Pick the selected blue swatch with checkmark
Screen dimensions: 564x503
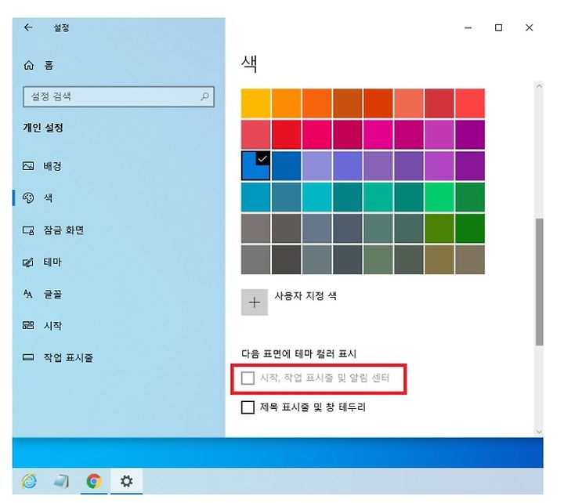(x=255, y=166)
